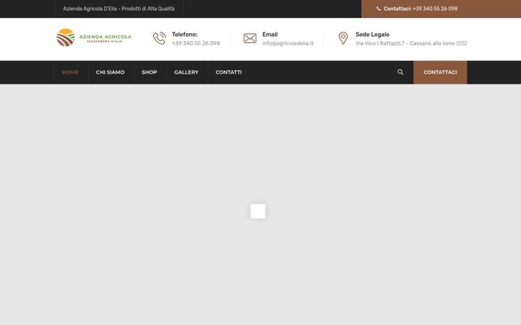This screenshot has height=325, width=521.
Task: Go to CHI SIAMO page
Action: [110, 72]
